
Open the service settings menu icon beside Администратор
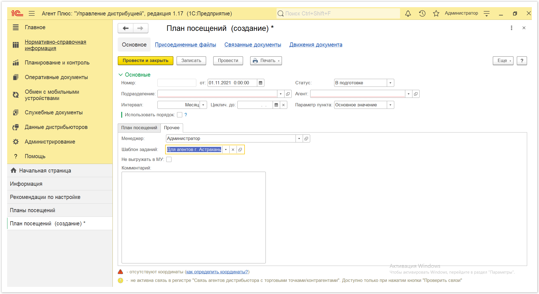487,13
